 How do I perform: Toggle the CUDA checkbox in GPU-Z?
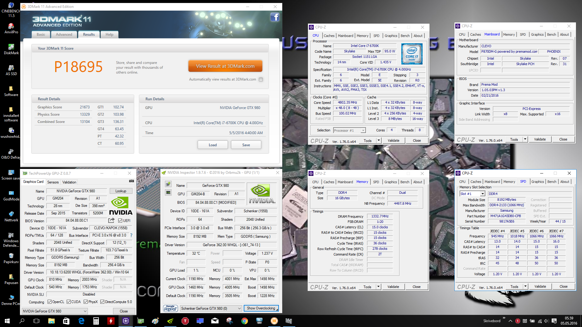pyautogui.click(x=69, y=302)
